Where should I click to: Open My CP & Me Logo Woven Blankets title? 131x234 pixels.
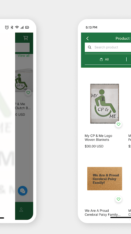[98, 138]
